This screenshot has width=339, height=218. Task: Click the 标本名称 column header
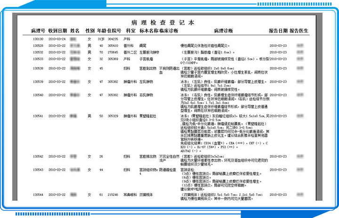coord(148,30)
